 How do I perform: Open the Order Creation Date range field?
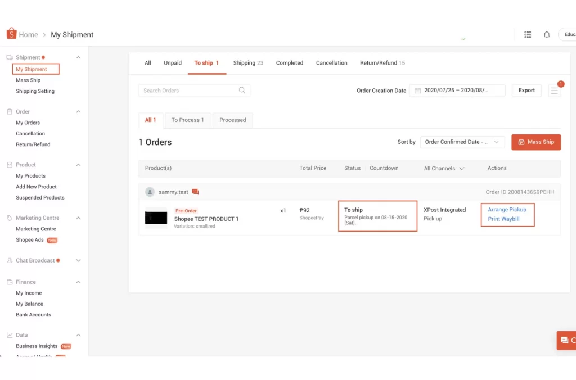[x=457, y=91]
